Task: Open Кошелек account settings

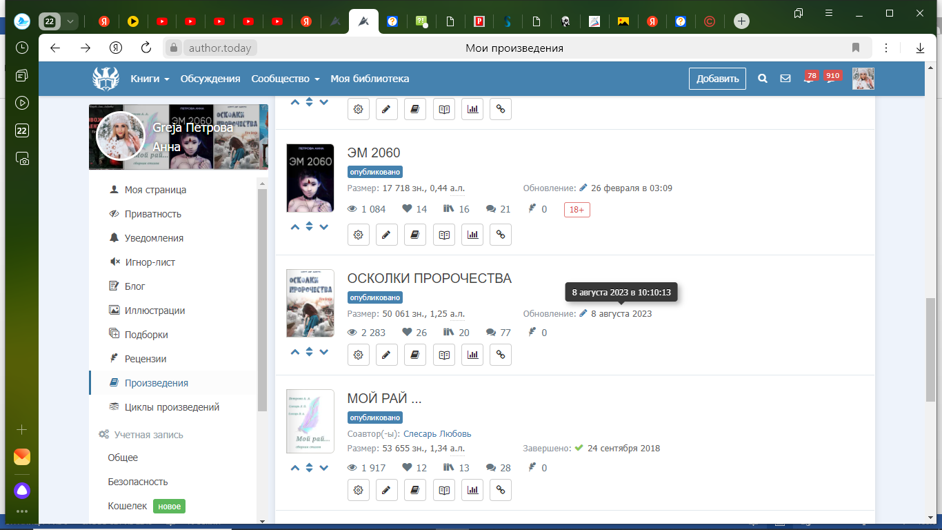Action: pos(128,506)
